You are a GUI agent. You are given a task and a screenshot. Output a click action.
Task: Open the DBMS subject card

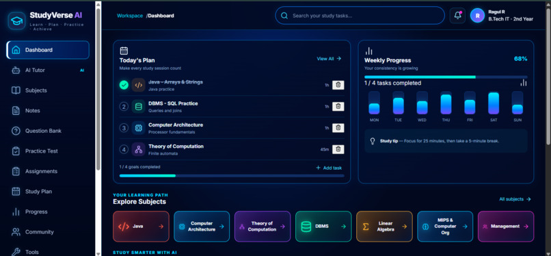click(323, 227)
